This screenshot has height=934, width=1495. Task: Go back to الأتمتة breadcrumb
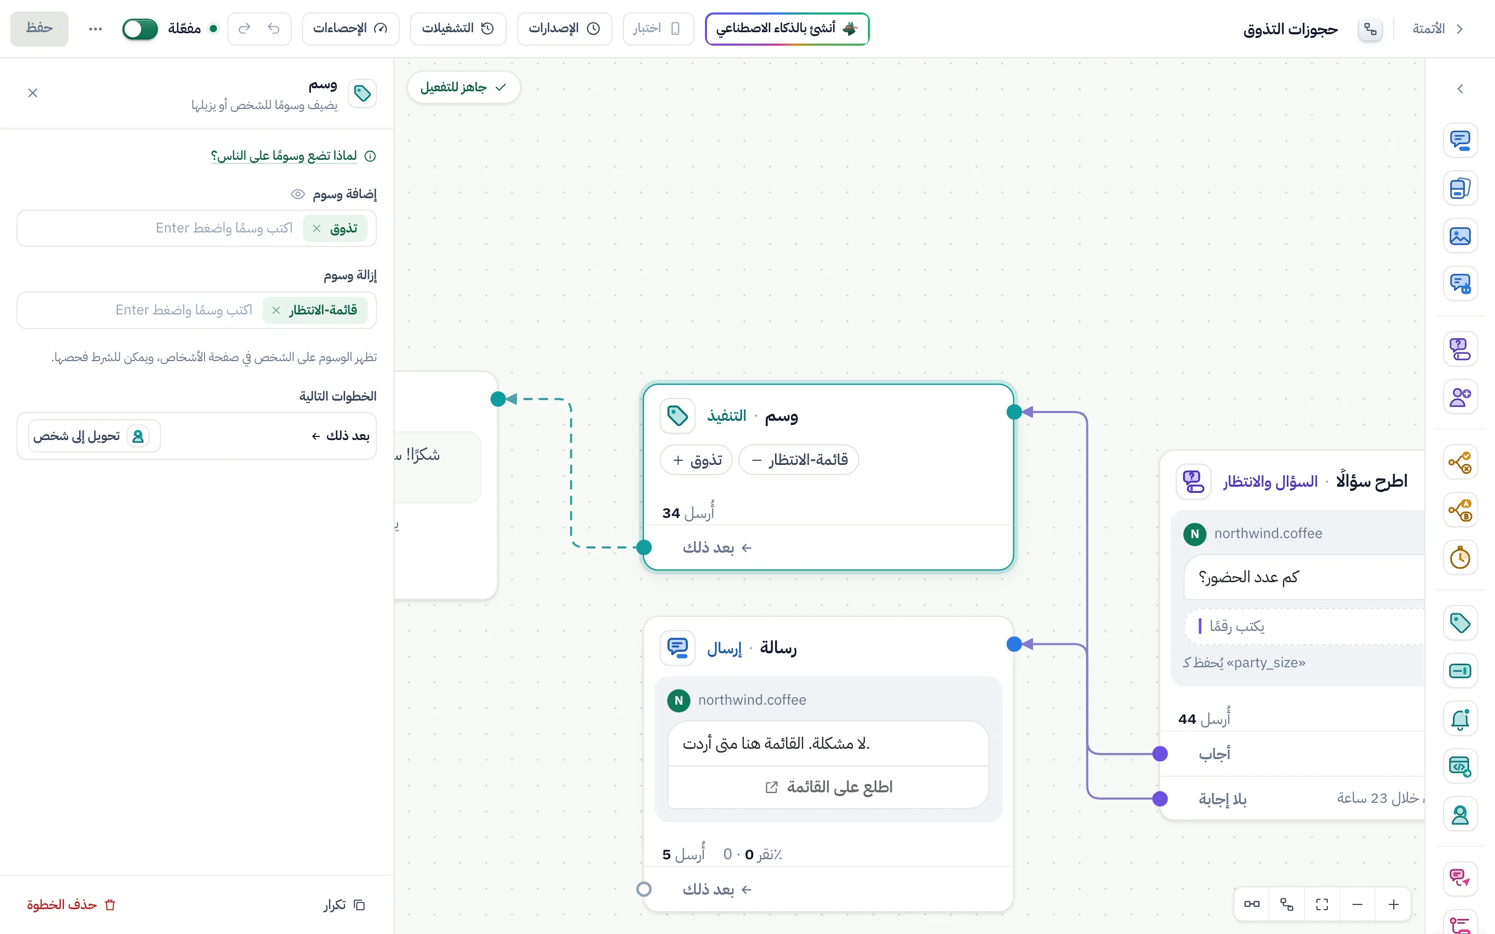(x=1437, y=29)
